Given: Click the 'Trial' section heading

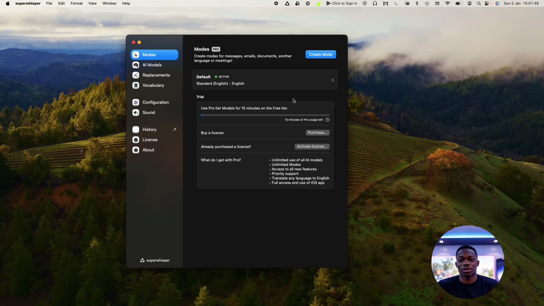Looking at the screenshot, I should point(200,97).
